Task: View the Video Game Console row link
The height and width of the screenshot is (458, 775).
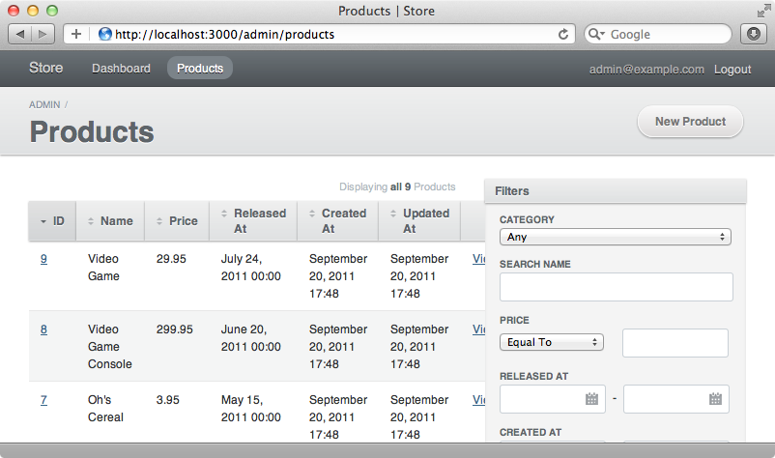Action: tap(478, 329)
